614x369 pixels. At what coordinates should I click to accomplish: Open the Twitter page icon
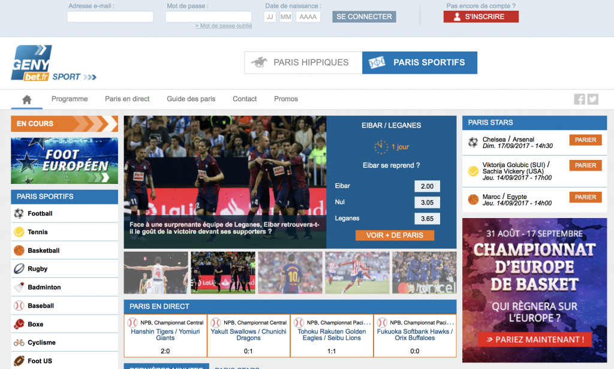click(592, 99)
